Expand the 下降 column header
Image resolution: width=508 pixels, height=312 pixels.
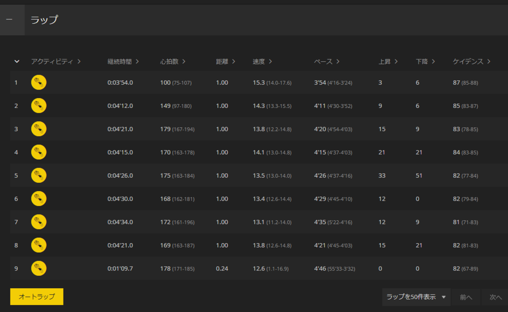(425, 61)
